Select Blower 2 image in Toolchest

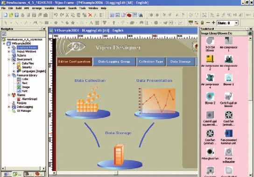pos(210,96)
